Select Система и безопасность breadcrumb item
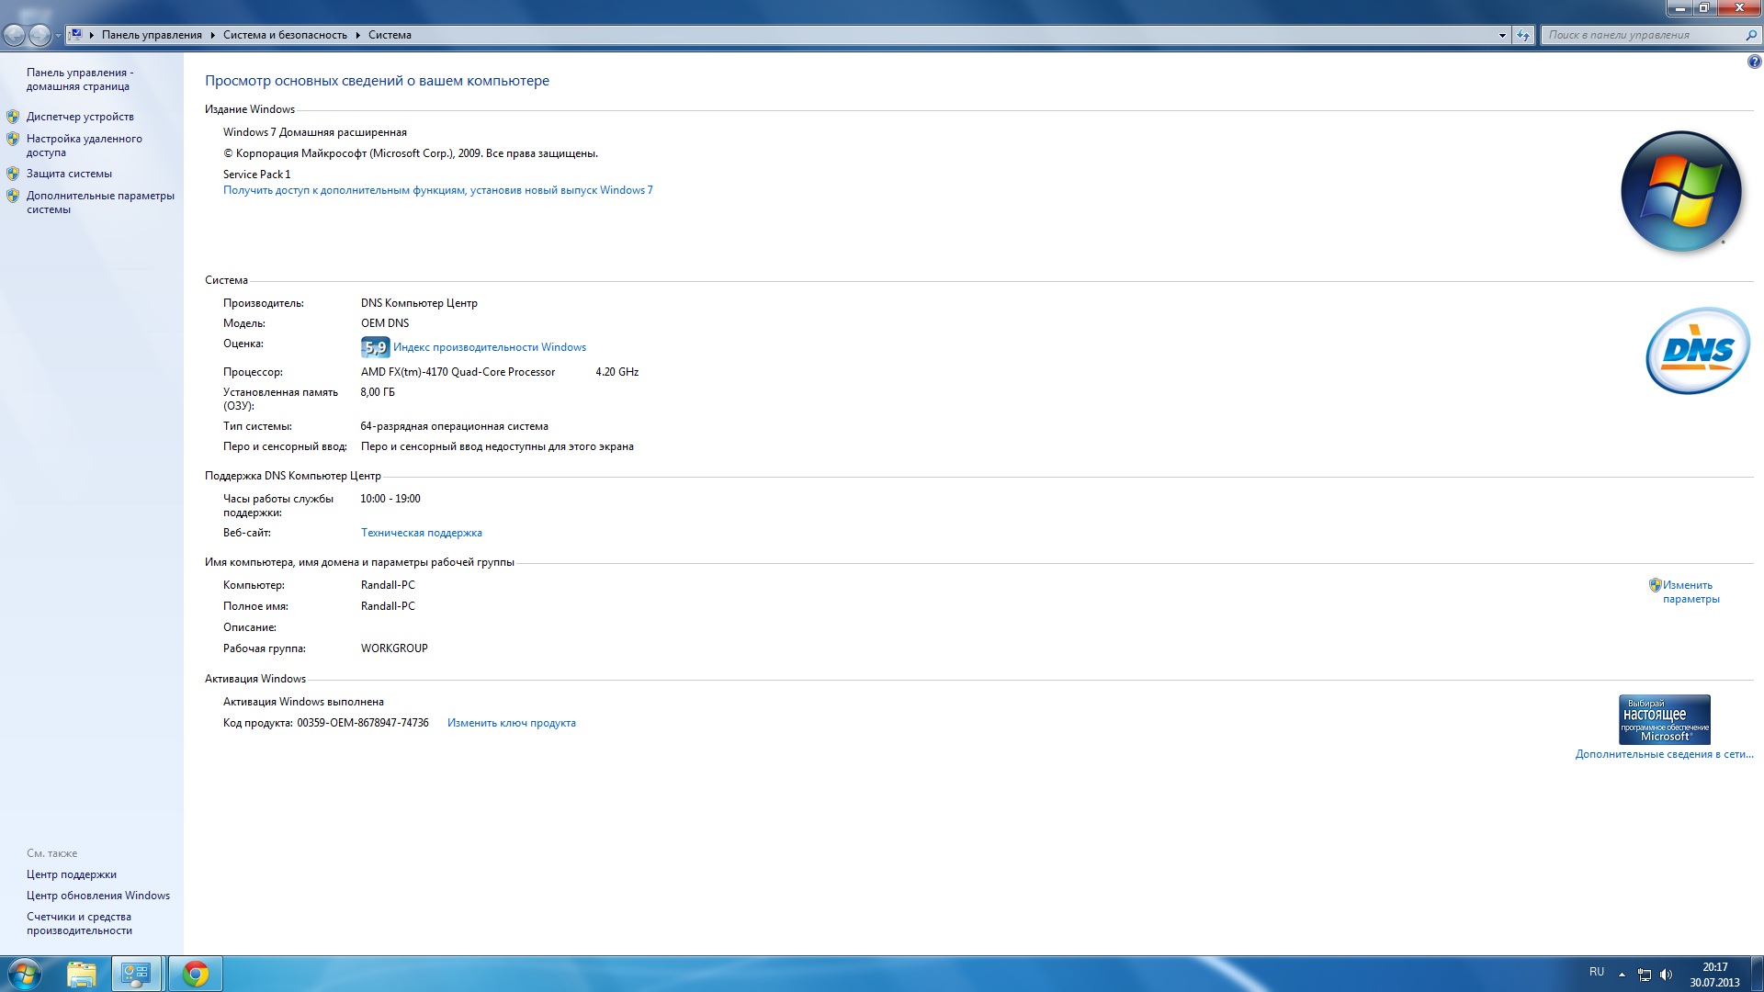 coord(285,35)
